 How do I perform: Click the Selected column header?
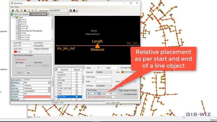[77, 70]
